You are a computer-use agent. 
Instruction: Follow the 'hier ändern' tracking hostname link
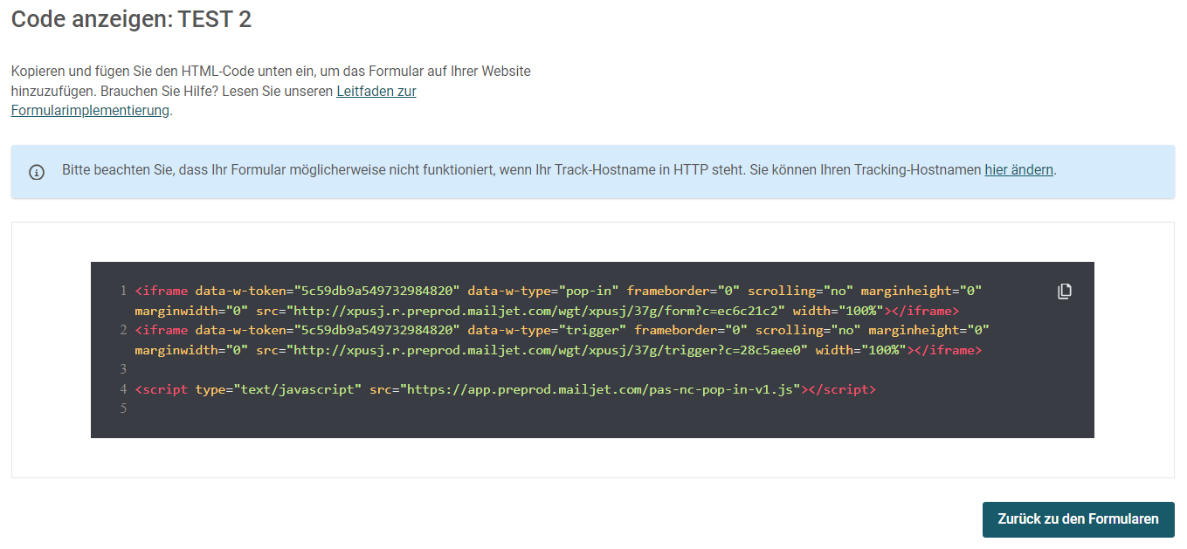pyautogui.click(x=1018, y=170)
